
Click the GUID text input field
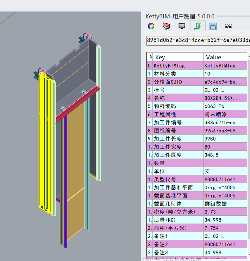197,40
